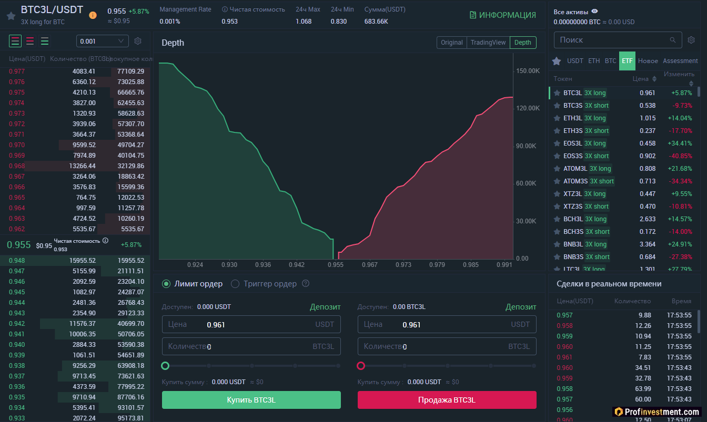The height and width of the screenshot is (422, 707).
Task: Open market list settings gear
Action: (691, 40)
